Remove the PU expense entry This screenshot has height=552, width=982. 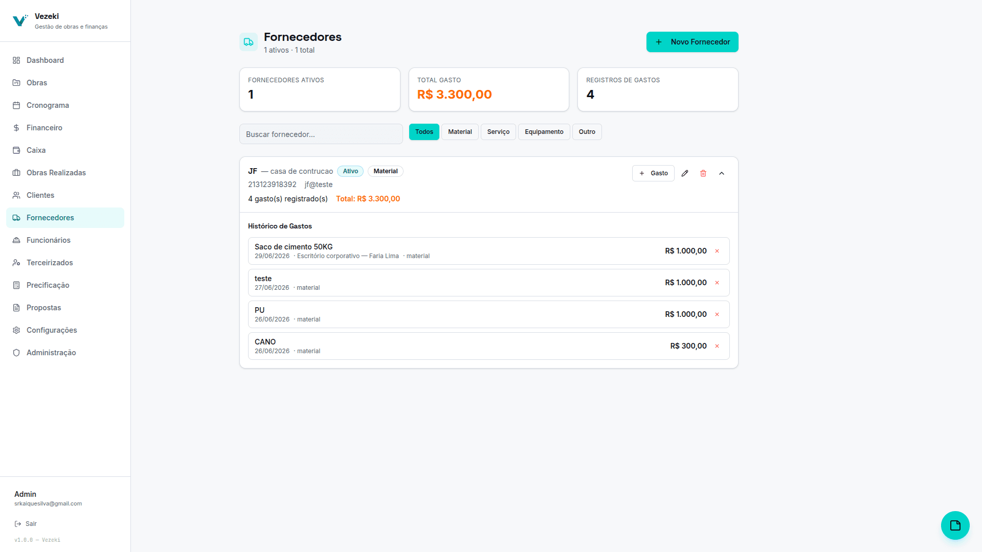pos(717,314)
